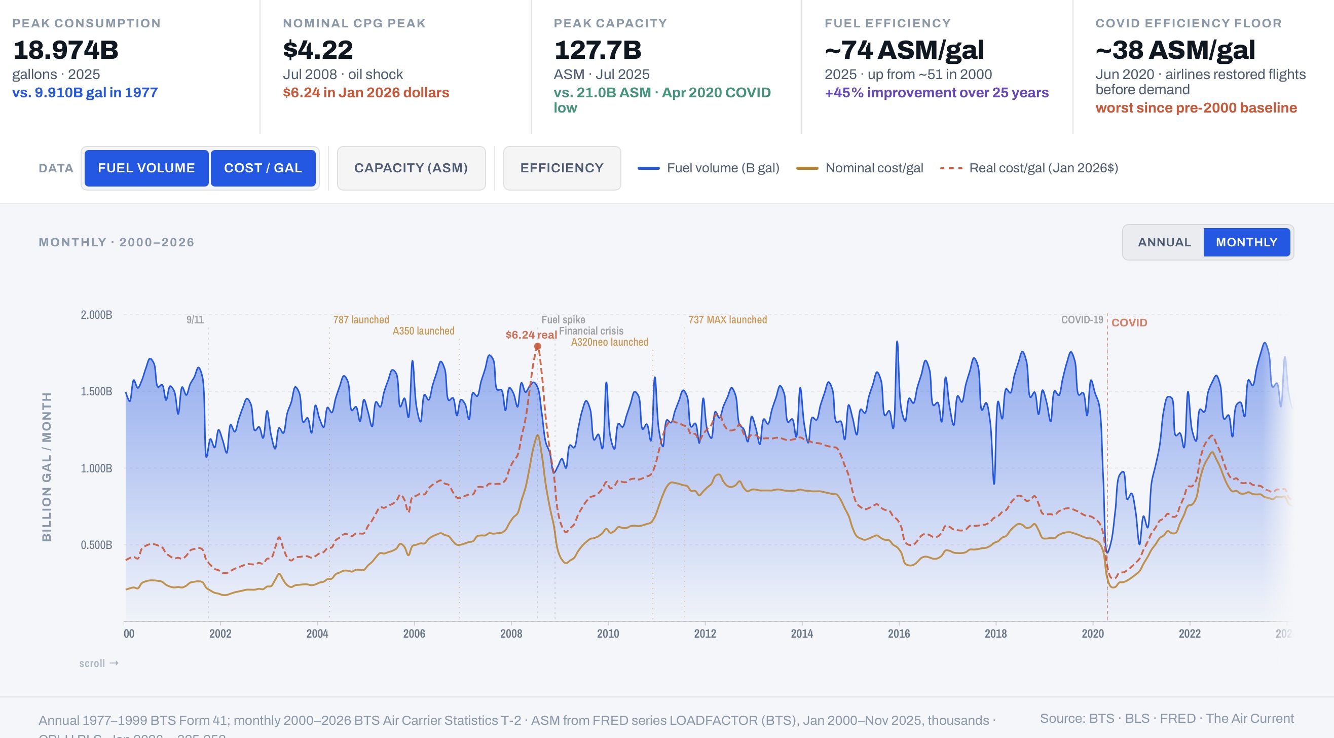Screen dimensions: 1334x738
Task: Click the scroll arrow hint below chart
Action: (x=98, y=663)
